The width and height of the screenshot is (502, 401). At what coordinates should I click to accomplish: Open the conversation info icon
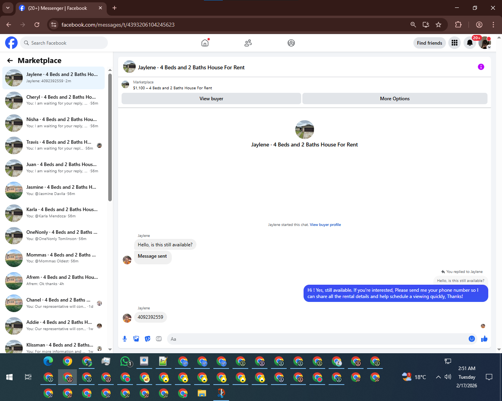click(481, 67)
